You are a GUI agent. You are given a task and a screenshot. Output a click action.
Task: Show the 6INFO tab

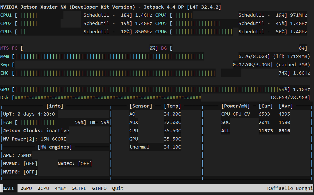click(99, 188)
